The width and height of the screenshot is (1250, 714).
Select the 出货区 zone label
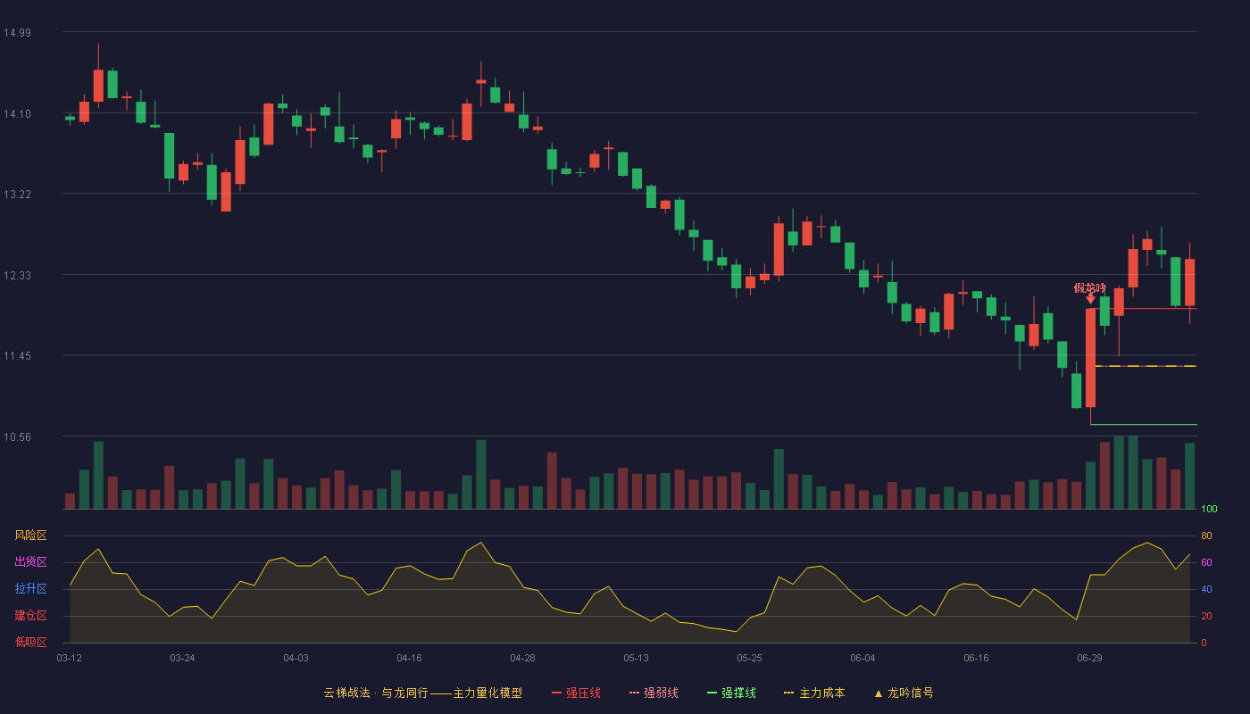click(x=30, y=562)
